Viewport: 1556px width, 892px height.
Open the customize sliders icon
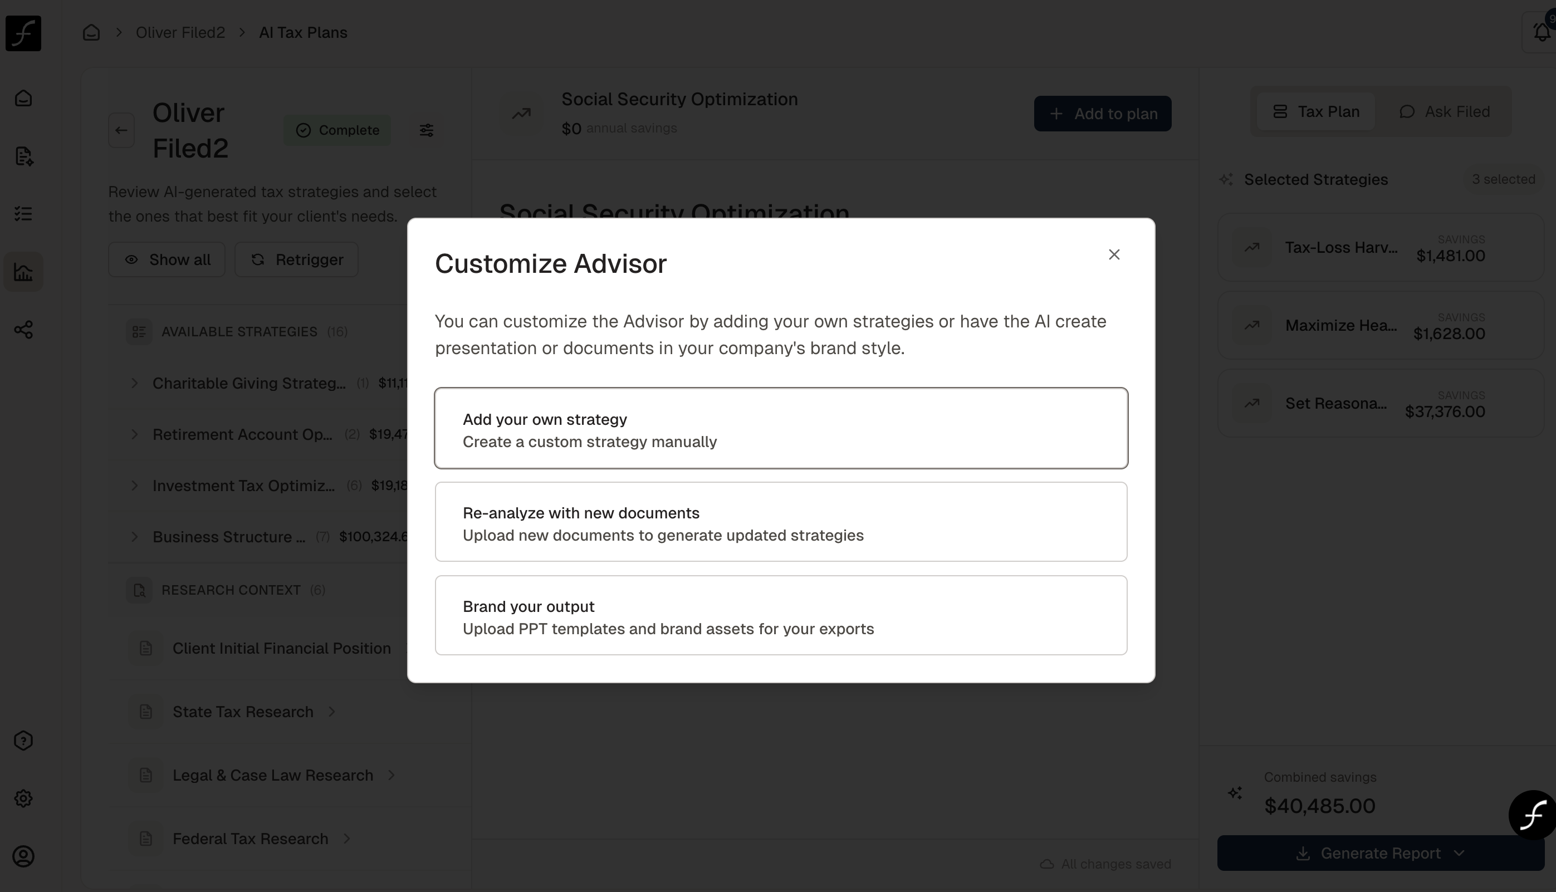(427, 130)
